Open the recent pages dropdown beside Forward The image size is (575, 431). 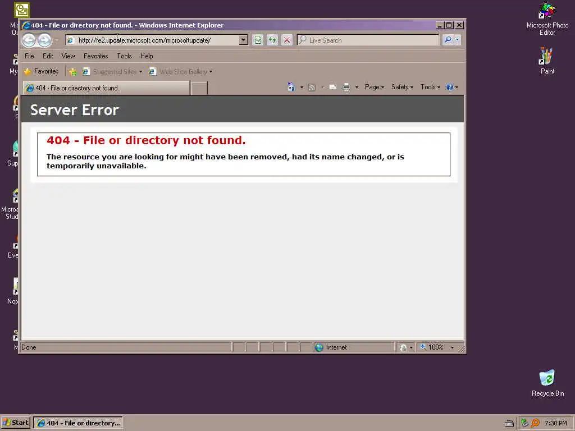pyautogui.click(x=57, y=40)
